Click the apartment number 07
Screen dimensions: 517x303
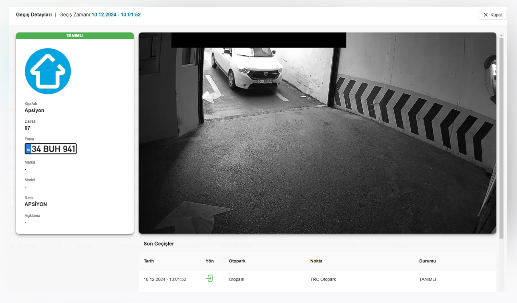click(x=27, y=128)
